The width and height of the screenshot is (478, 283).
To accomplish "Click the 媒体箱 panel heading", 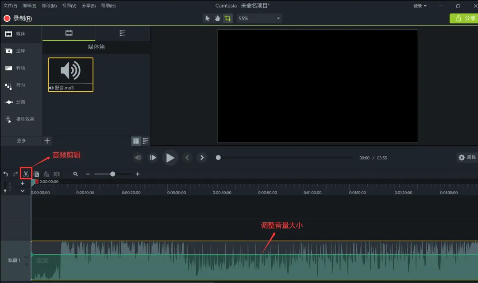I will [96, 47].
